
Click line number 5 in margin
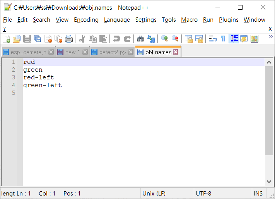(14, 93)
